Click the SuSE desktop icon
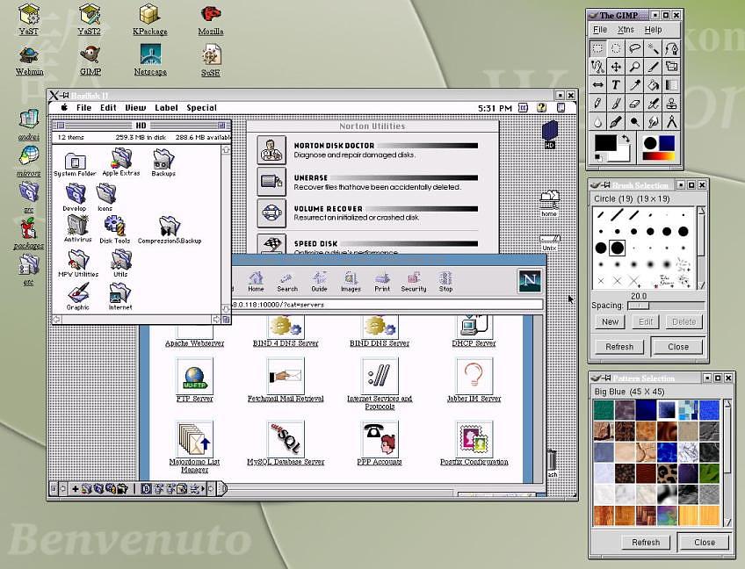Image resolution: width=745 pixels, height=569 pixels. click(211, 61)
